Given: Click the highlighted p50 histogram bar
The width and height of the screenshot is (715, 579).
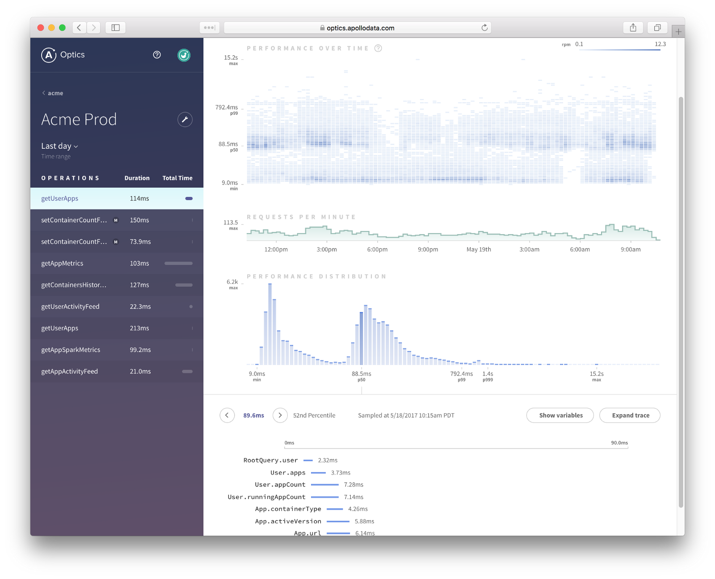Looking at the screenshot, I should coord(361,339).
